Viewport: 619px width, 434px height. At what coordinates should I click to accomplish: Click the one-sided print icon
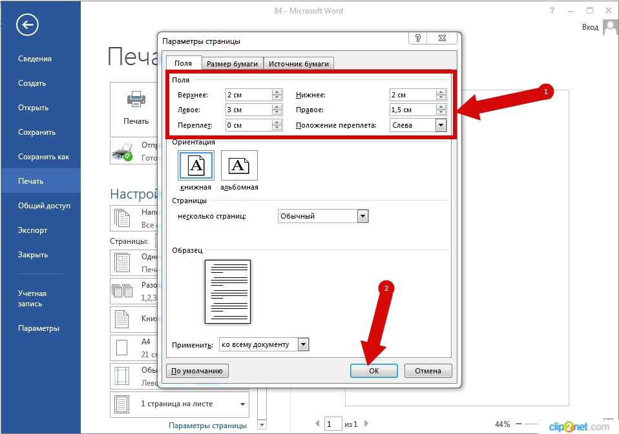(122, 262)
